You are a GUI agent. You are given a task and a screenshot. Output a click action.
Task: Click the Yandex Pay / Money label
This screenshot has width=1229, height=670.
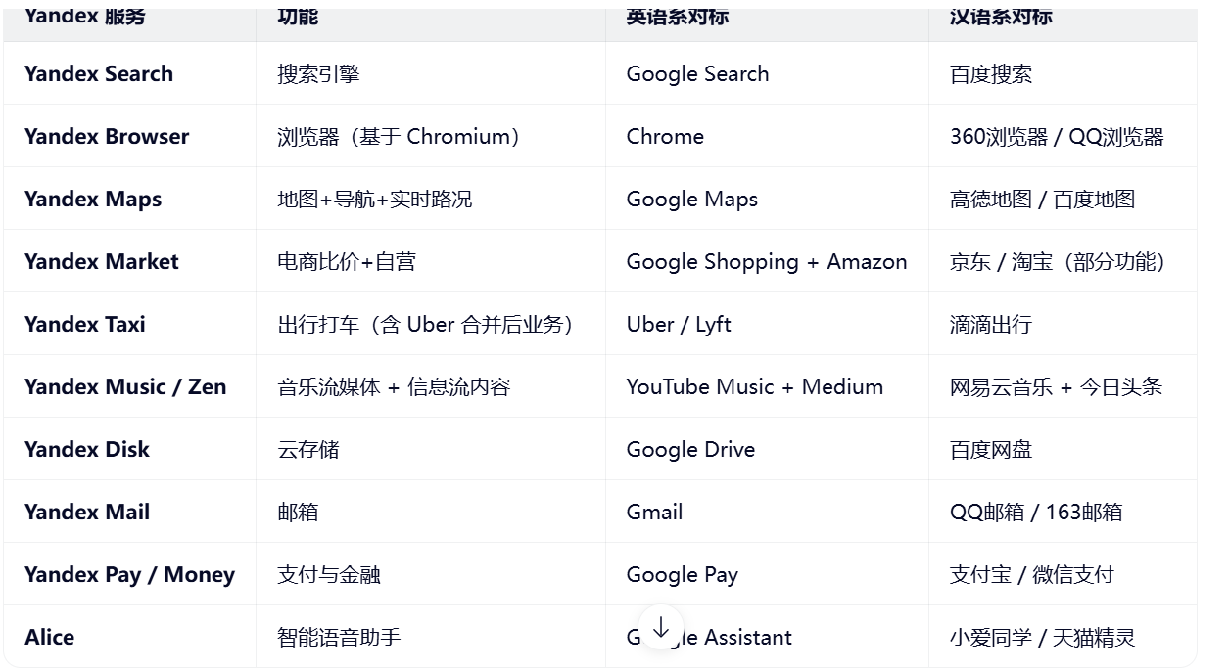click(x=129, y=575)
